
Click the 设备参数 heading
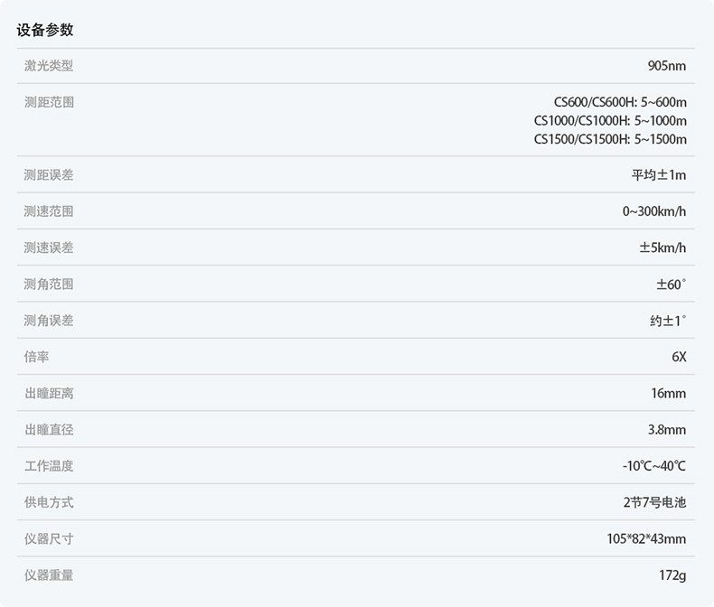tap(45, 30)
